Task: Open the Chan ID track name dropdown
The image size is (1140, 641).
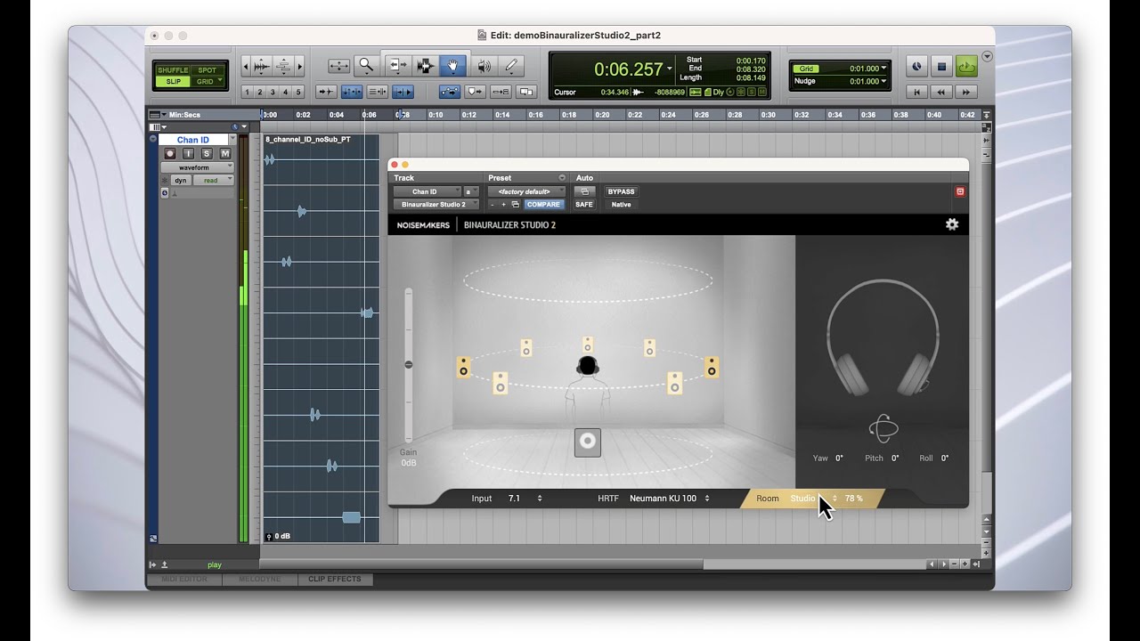Action: click(232, 140)
